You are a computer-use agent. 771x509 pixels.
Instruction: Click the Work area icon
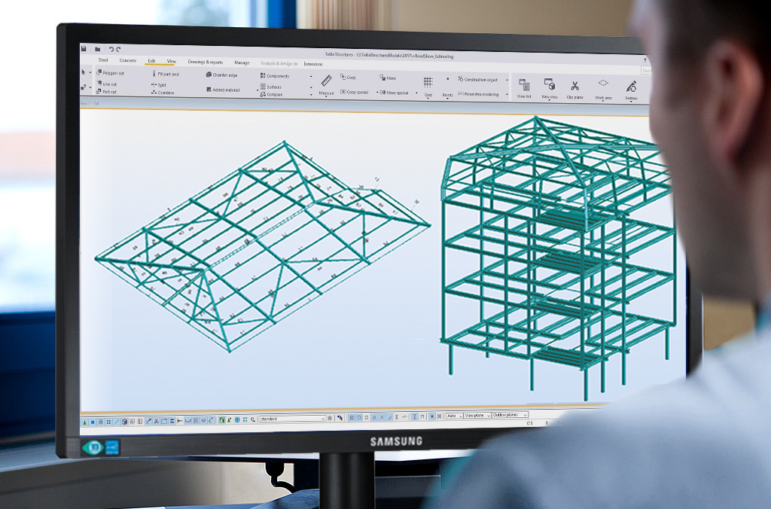(603, 84)
